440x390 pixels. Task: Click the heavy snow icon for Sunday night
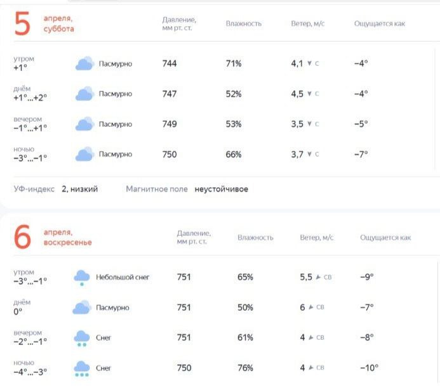click(x=82, y=368)
